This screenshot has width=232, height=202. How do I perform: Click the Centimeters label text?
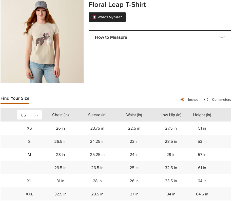click(221, 99)
